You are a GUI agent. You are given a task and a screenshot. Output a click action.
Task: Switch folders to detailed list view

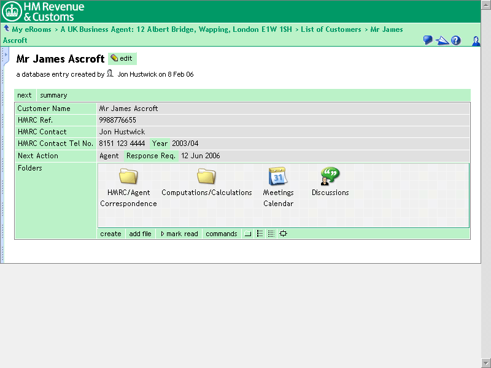point(271,234)
